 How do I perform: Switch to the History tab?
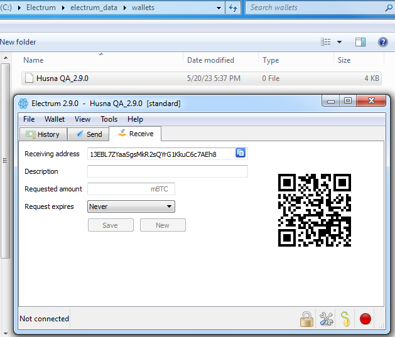click(43, 134)
